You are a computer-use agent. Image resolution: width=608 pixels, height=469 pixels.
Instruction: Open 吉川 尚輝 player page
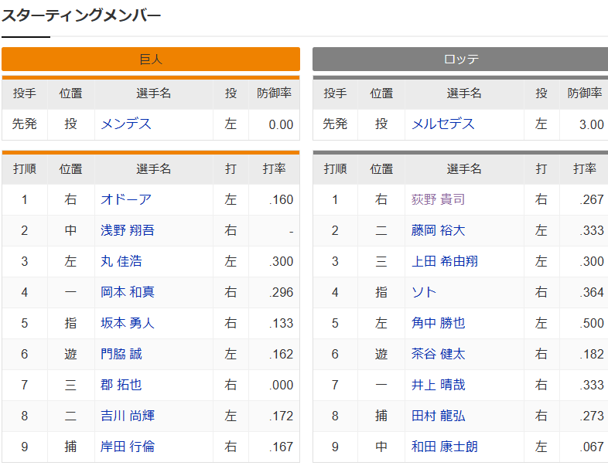pos(128,416)
